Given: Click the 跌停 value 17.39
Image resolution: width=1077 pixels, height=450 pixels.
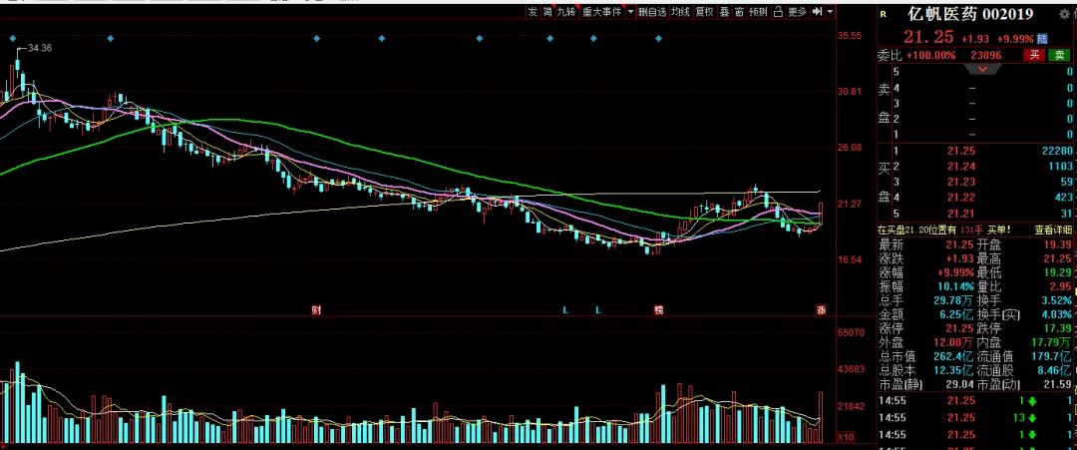Looking at the screenshot, I should click(1058, 328).
